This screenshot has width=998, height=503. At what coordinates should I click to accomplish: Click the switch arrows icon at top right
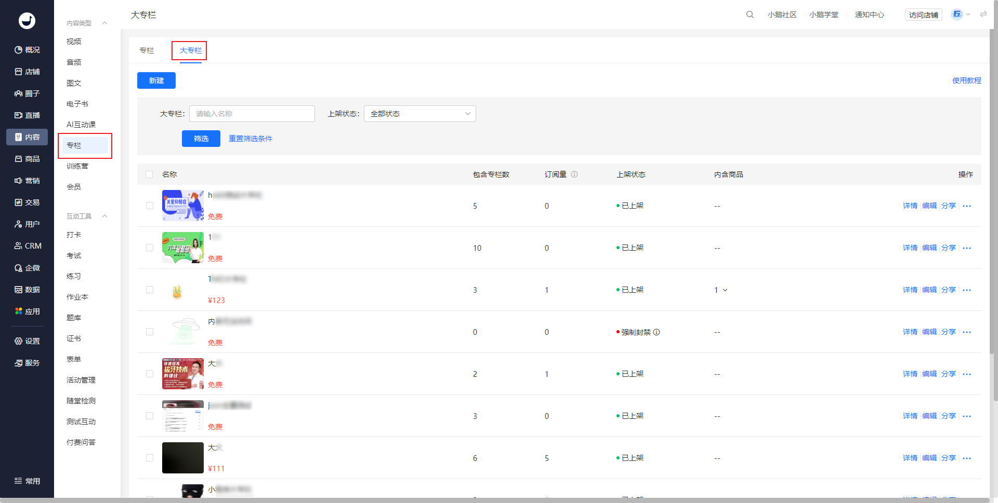tap(983, 15)
